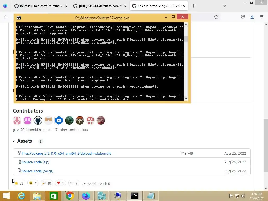This screenshot has height=201, width=268.
Task: Launch Google Chrome from taskbar
Action: (70, 196)
